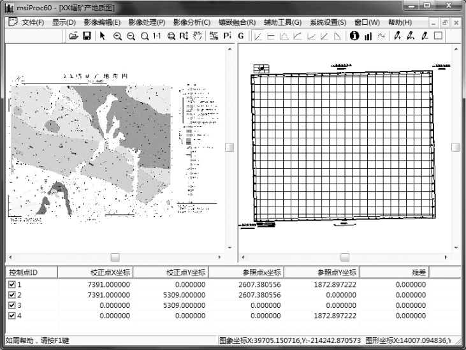Click the empty rectangle toolbar icon
The height and width of the screenshot is (350, 466).
point(438,36)
